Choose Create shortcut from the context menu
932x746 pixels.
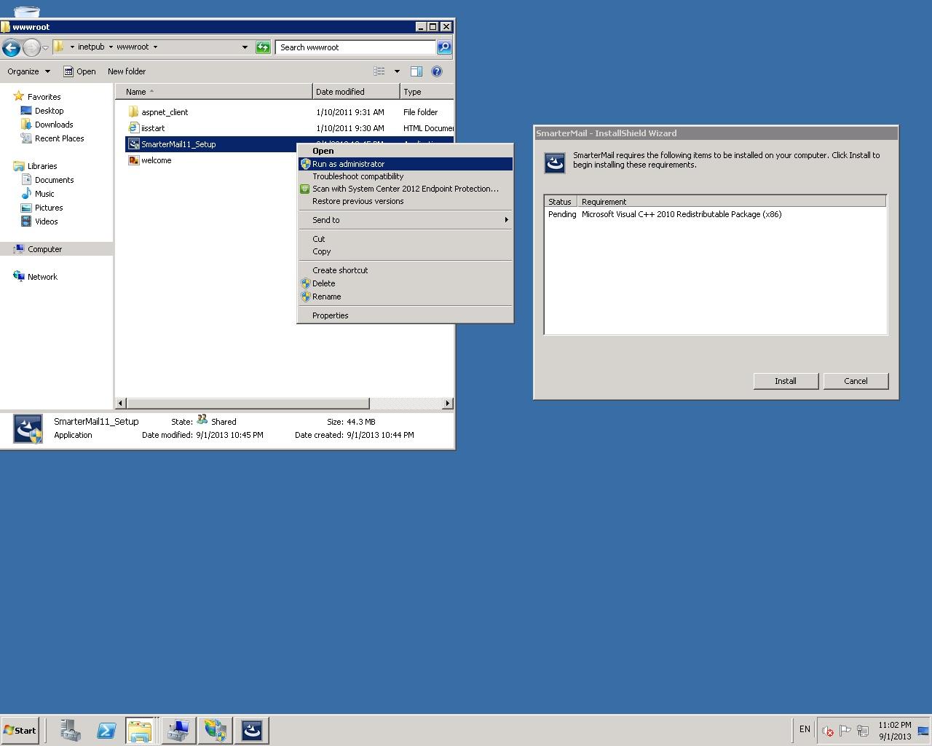pyautogui.click(x=405, y=270)
